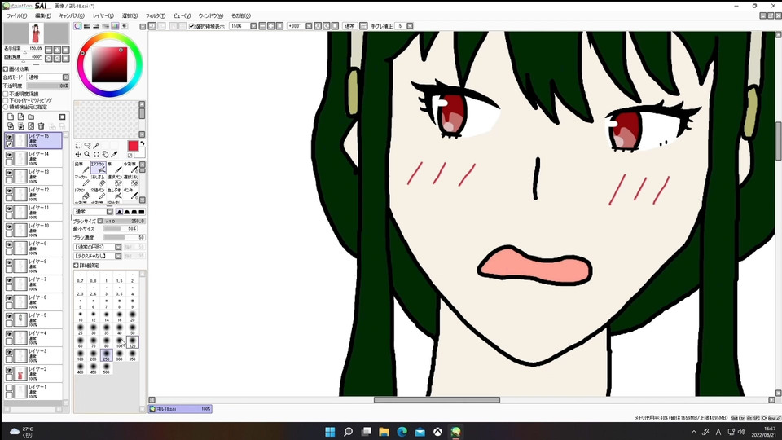The width and height of the screenshot is (782, 440).
Task: Open the キャンバス(C) menu
Action: (72, 16)
